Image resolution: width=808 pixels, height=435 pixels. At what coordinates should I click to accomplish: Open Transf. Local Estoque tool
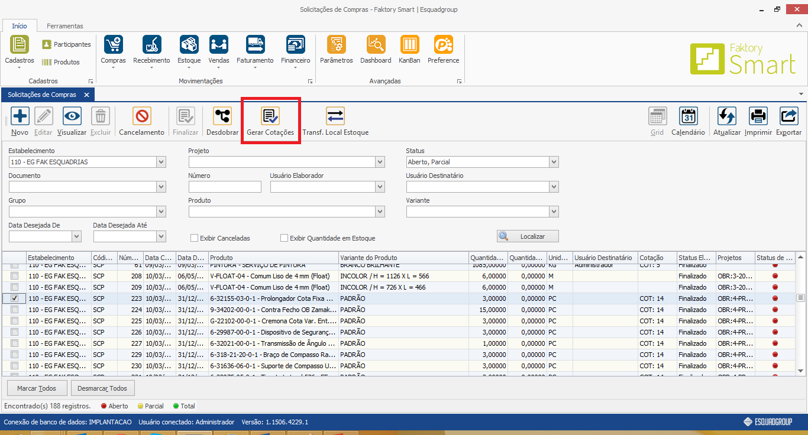coord(335,116)
